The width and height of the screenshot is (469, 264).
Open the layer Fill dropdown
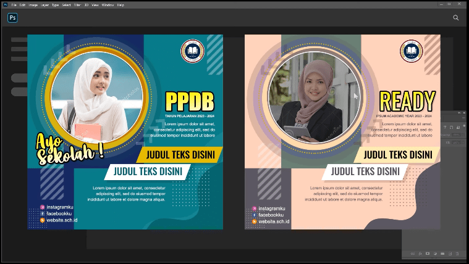[462, 143]
